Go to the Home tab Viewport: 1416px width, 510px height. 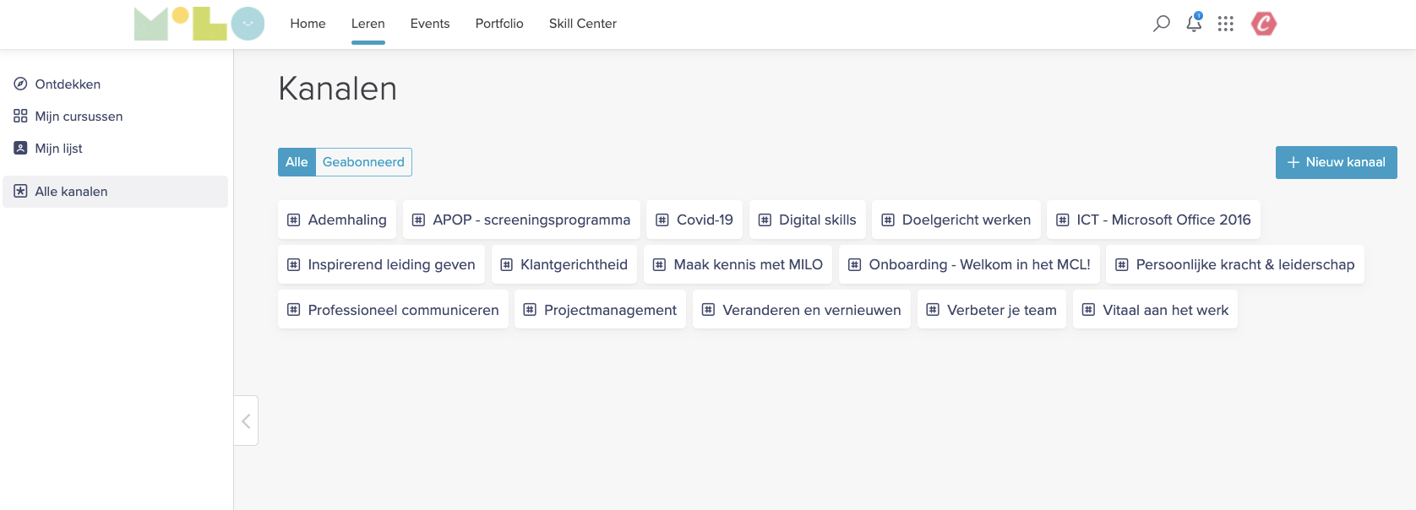click(308, 24)
